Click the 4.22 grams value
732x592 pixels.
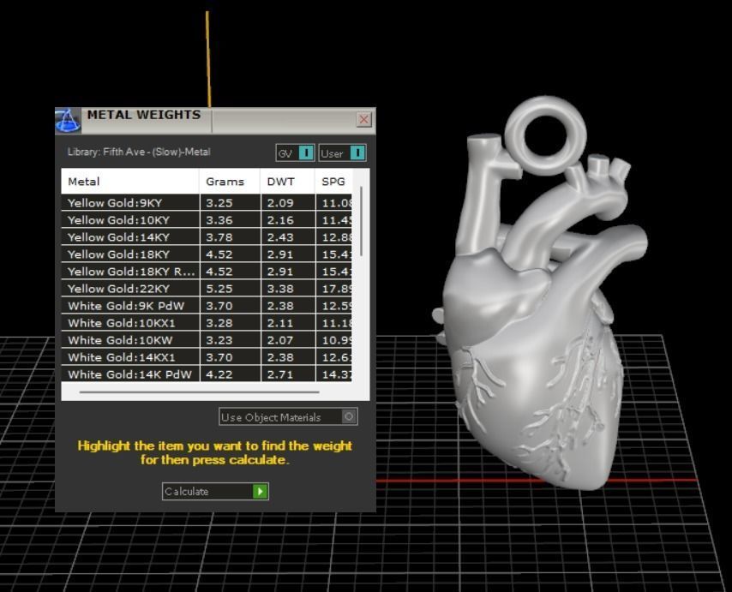pos(219,374)
